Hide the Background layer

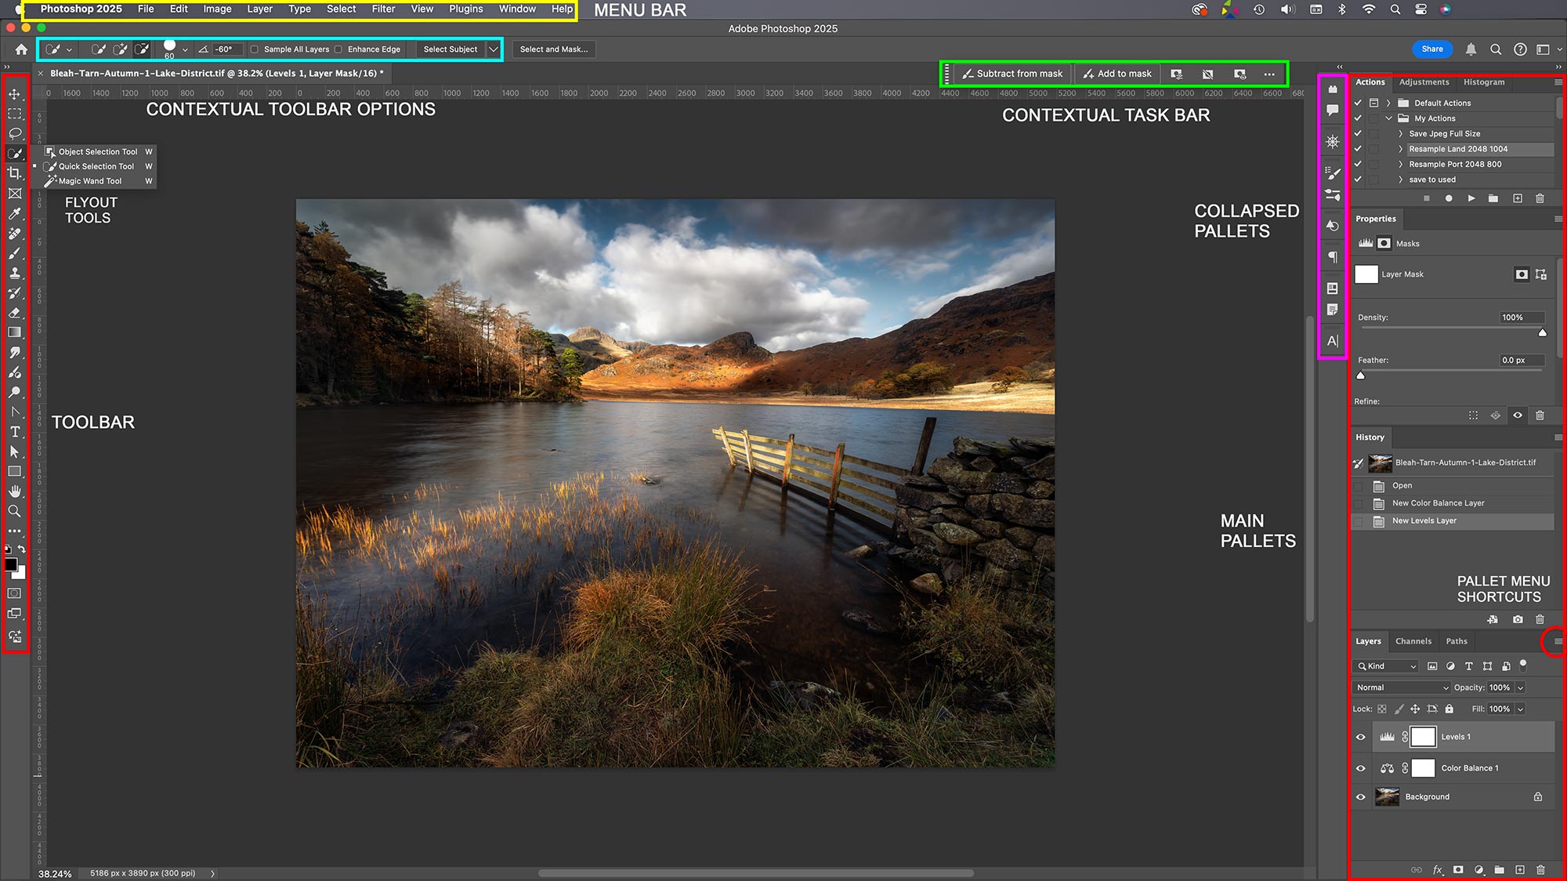(1361, 796)
